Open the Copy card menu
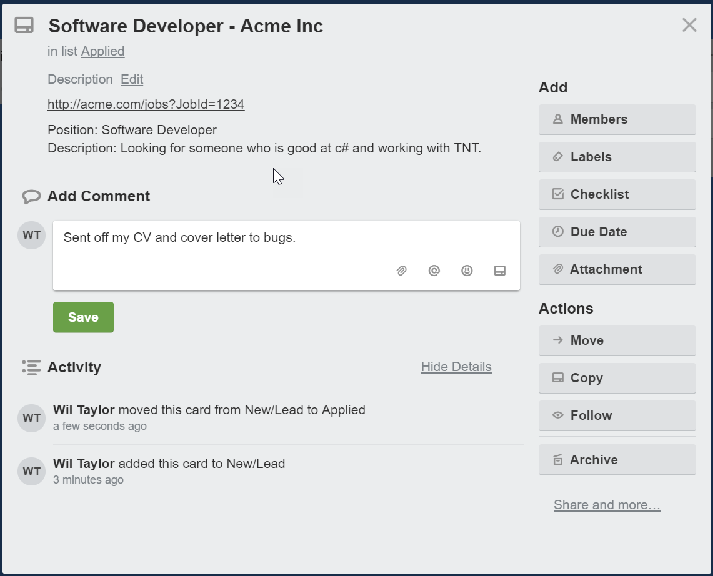This screenshot has width=713, height=576. 617,378
